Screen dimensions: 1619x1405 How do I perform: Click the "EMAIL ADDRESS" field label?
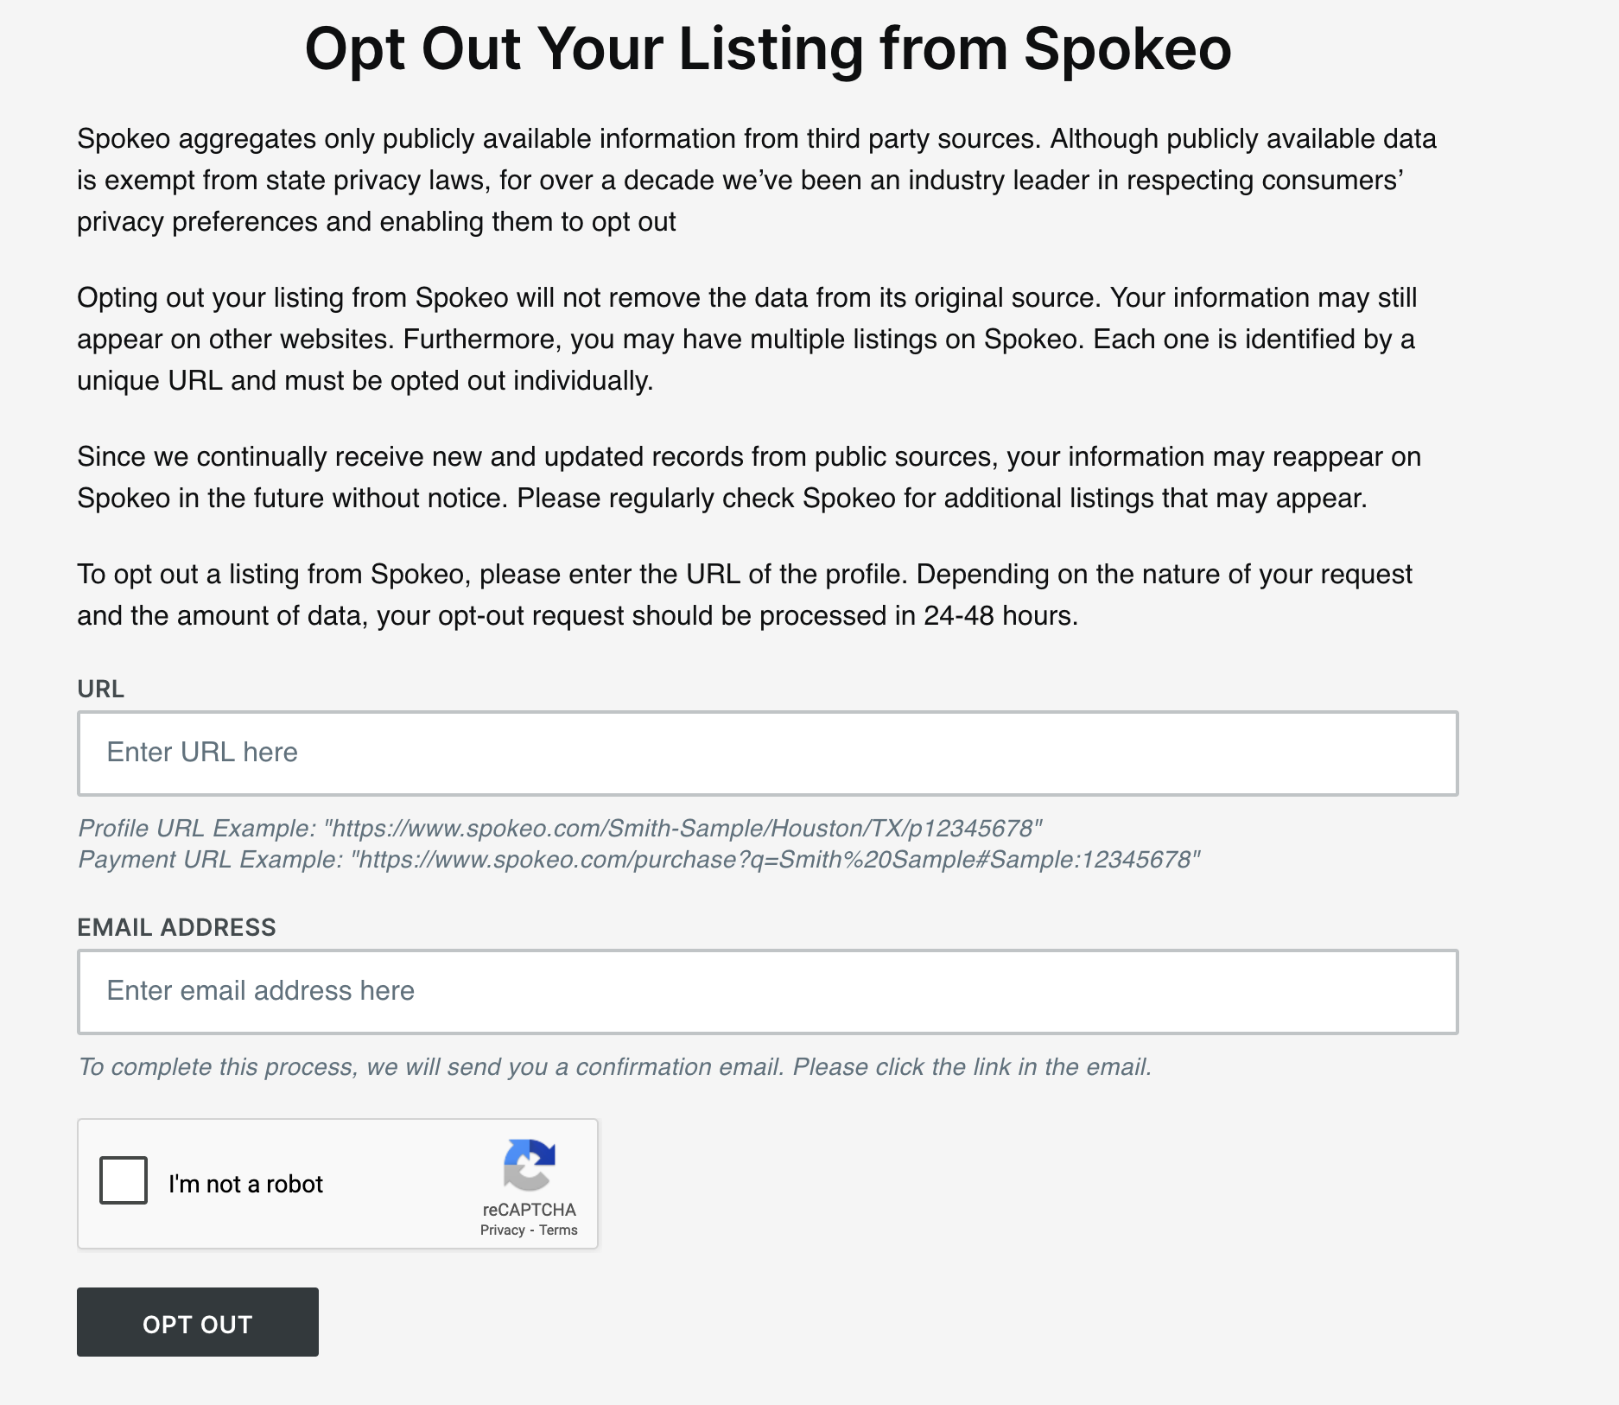pos(176,927)
